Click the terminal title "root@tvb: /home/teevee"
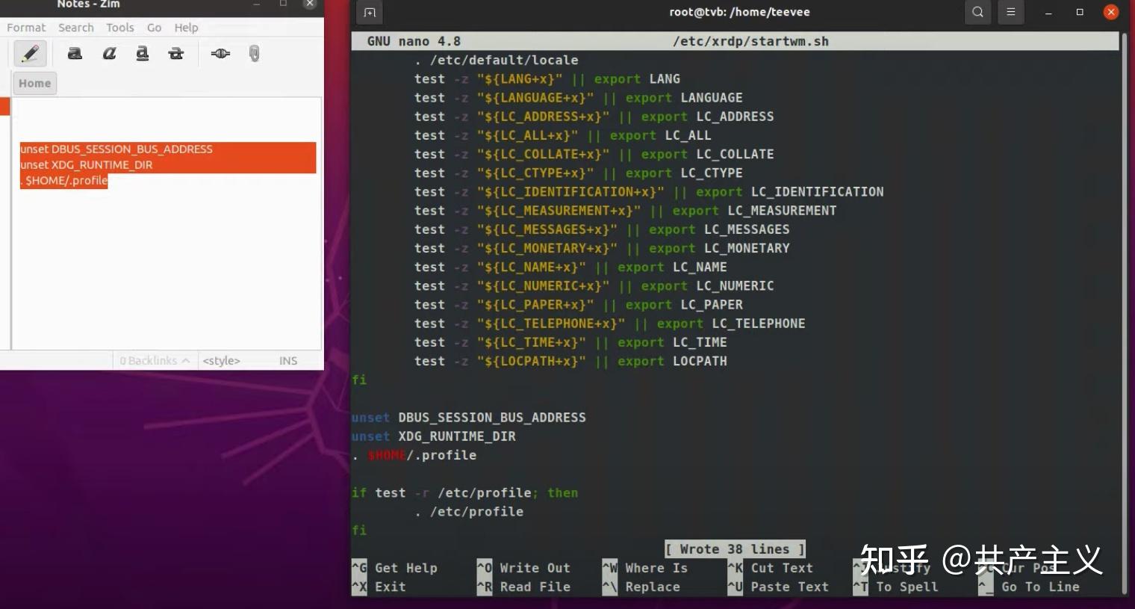 click(739, 12)
